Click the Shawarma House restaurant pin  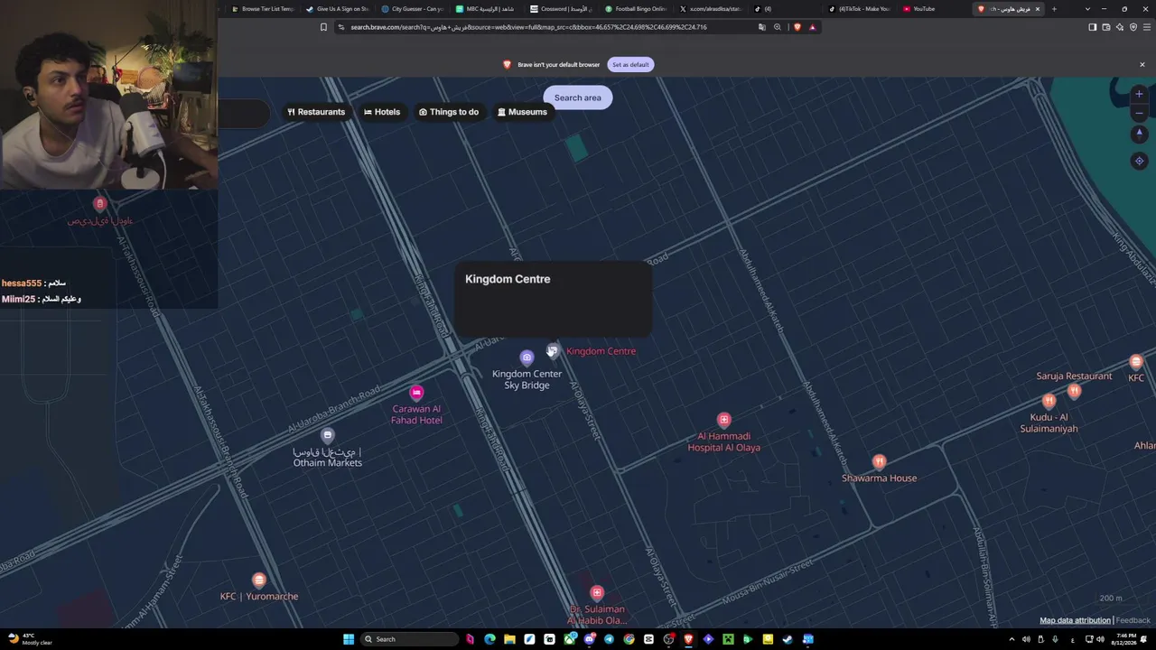click(x=879, y=462)
